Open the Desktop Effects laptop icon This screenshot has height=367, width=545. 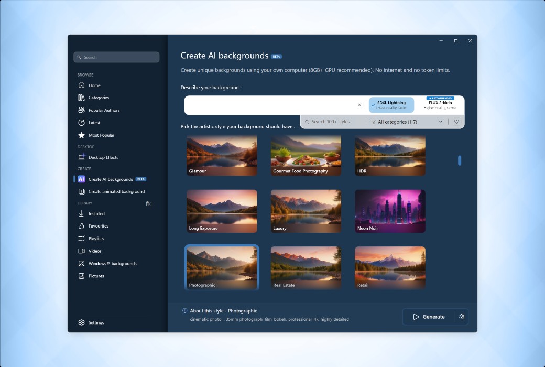coord(81,157)
